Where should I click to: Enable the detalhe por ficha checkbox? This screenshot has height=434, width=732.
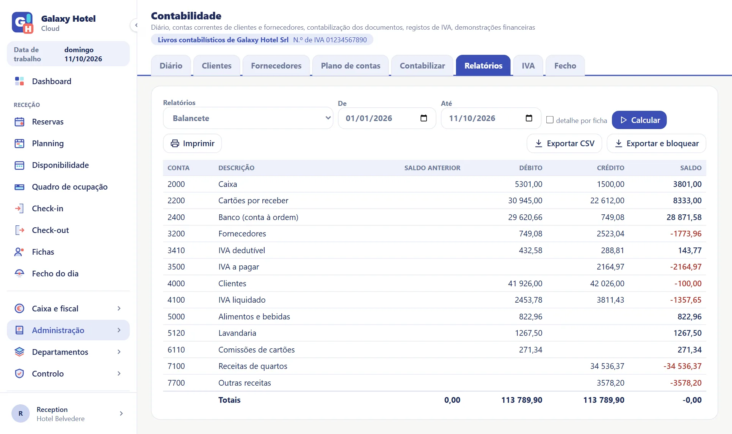[550, 120]
